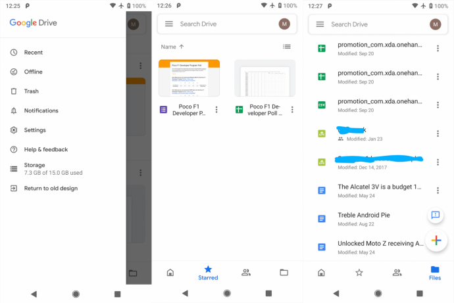Tap the Recent clock icon
Screen dimensions: 454x303
coord(14,53)
